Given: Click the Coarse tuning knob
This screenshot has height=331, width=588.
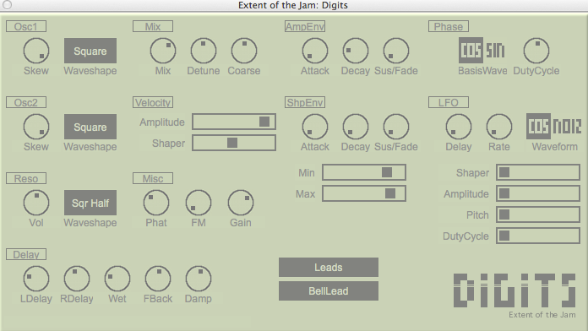Looking at the screenshot, I should click(244, 51).
